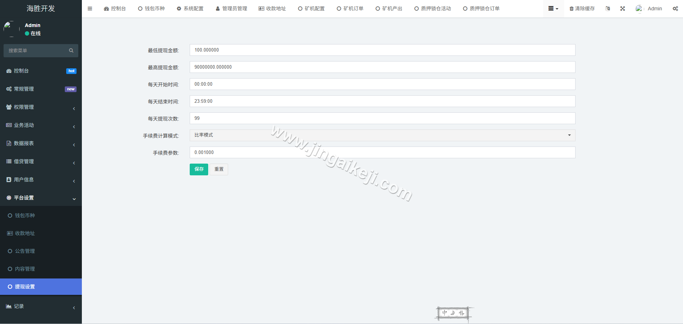Click the Admin avatar image
This screenshot has width=683, height=324.
point(639,8)
